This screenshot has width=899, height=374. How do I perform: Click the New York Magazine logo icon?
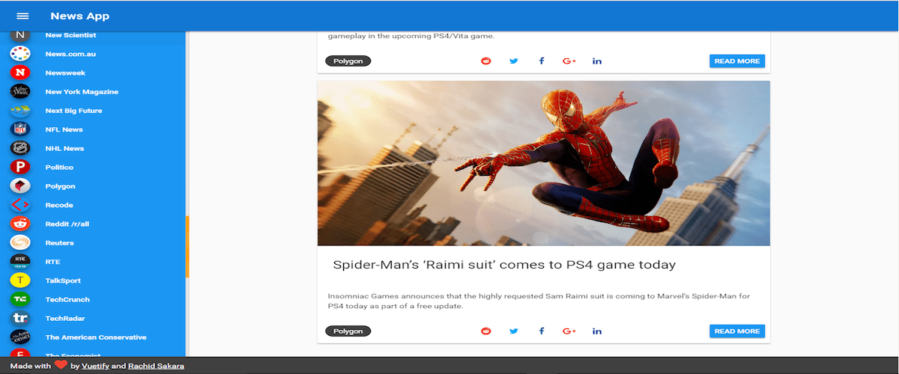coord(20,91)
